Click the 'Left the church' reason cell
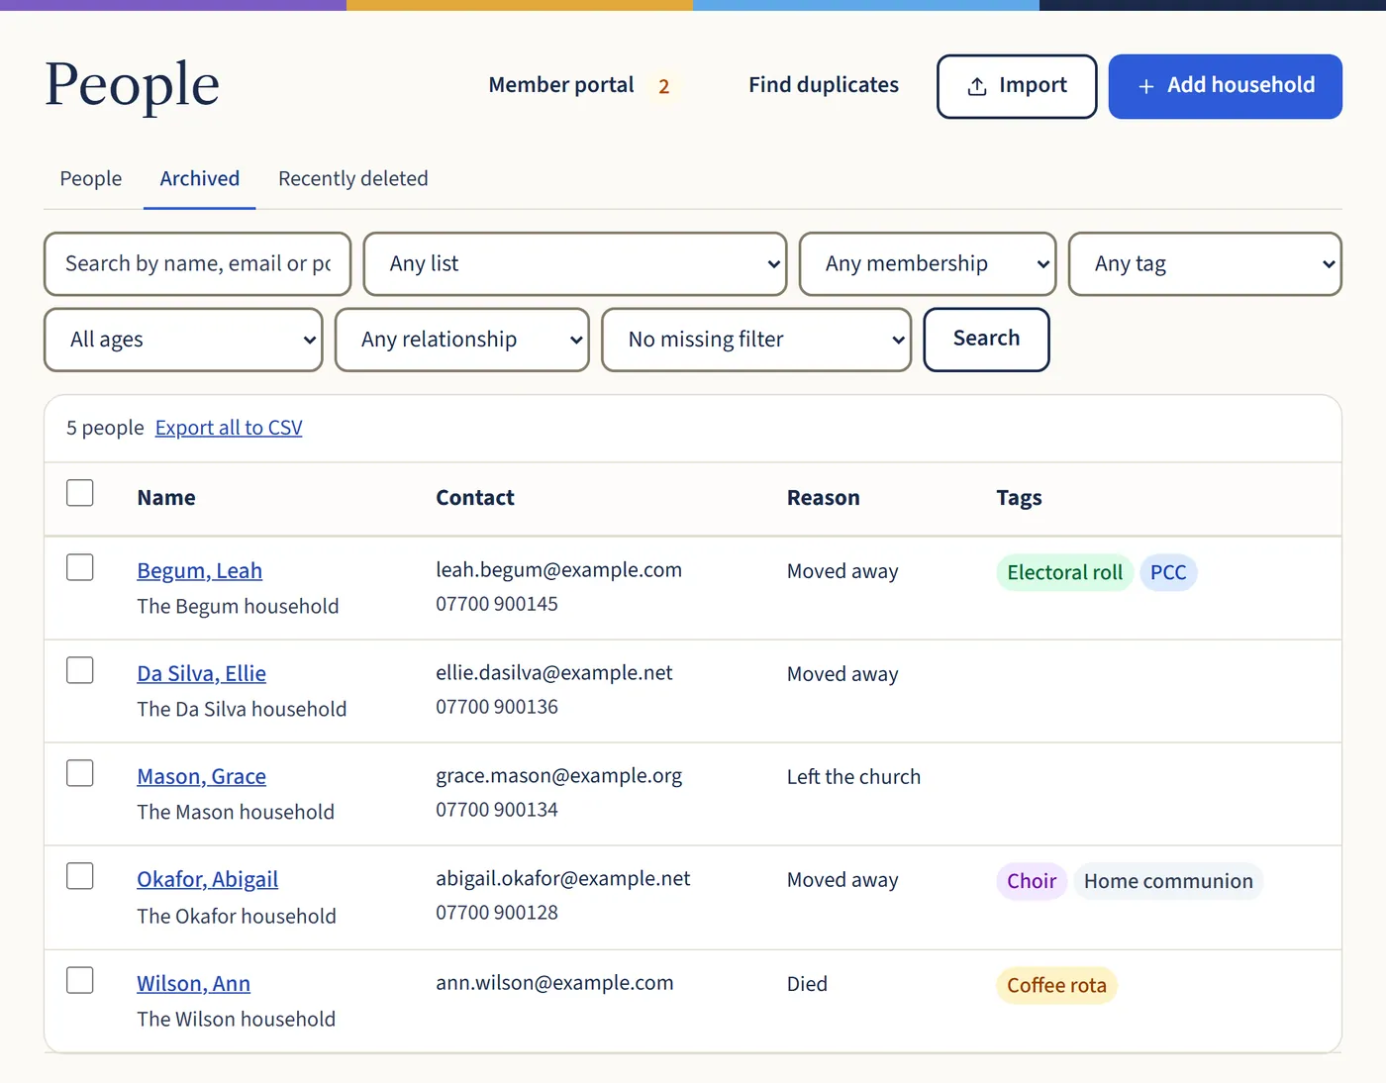 tap(853, 777)
